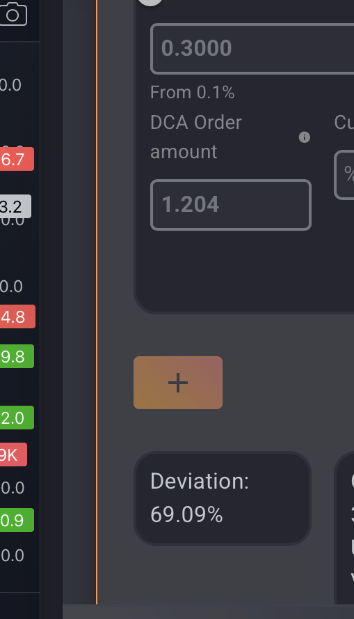Click the DCA Order amount field 1.204
Screen dimensions: 354x619
pyautogui.click(x=231, y=205)
